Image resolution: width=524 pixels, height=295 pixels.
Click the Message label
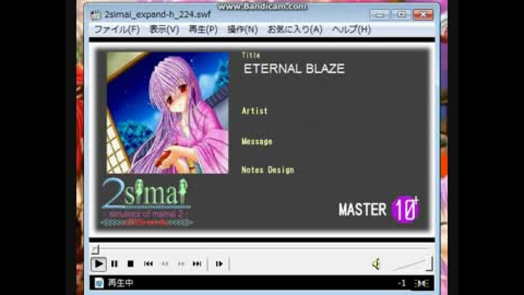[257, 141]
